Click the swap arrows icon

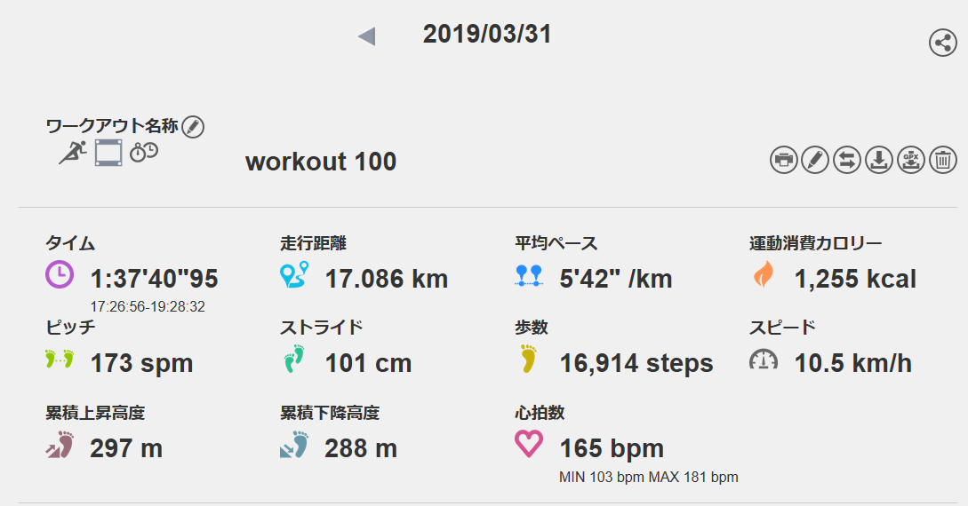847,160
